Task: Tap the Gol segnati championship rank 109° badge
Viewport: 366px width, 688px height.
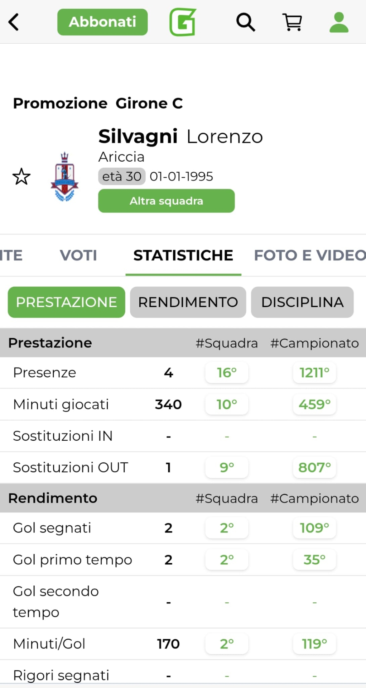Action: (x=314, y=528)
